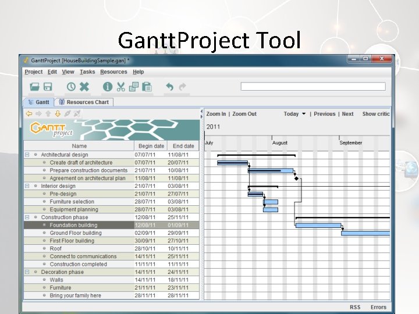
Task: Select Agreement on architectural plan task
Action: tap(111, 178)
